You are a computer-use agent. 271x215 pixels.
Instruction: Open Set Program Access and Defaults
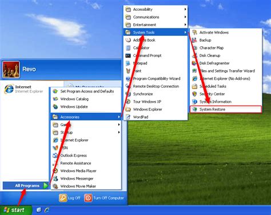click(x=86, y=91)
